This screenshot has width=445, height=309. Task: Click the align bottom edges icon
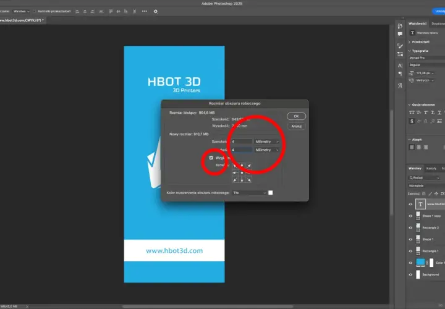[x=125, y=11]
